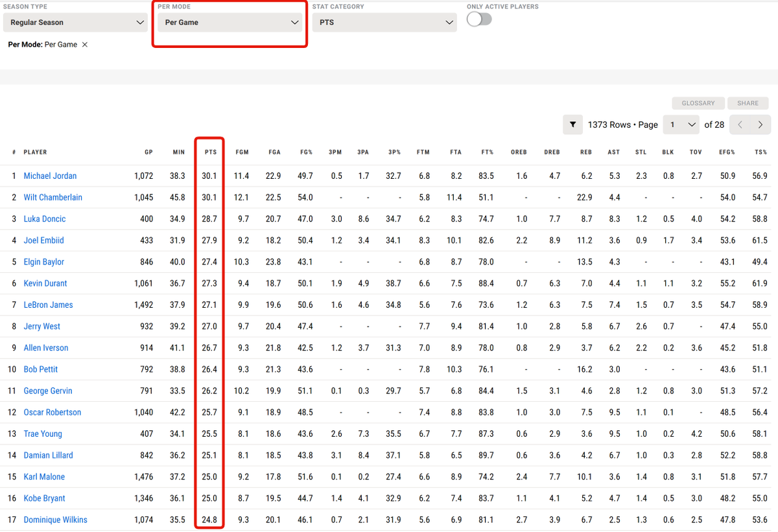This screenshot has height=532, width=778.
Task: Open Wilt Chamberlain's player page
Action: 53,197
